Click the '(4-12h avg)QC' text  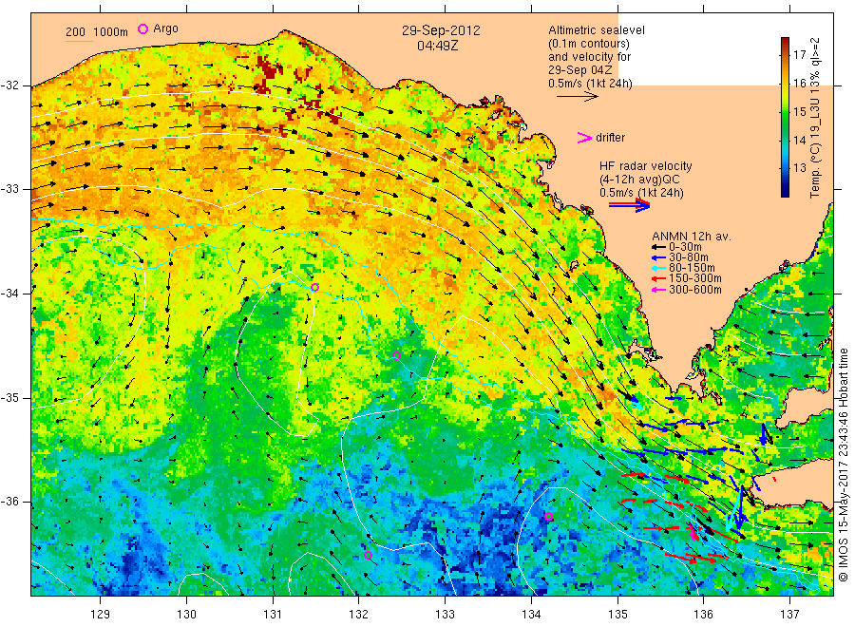(639, 180)
